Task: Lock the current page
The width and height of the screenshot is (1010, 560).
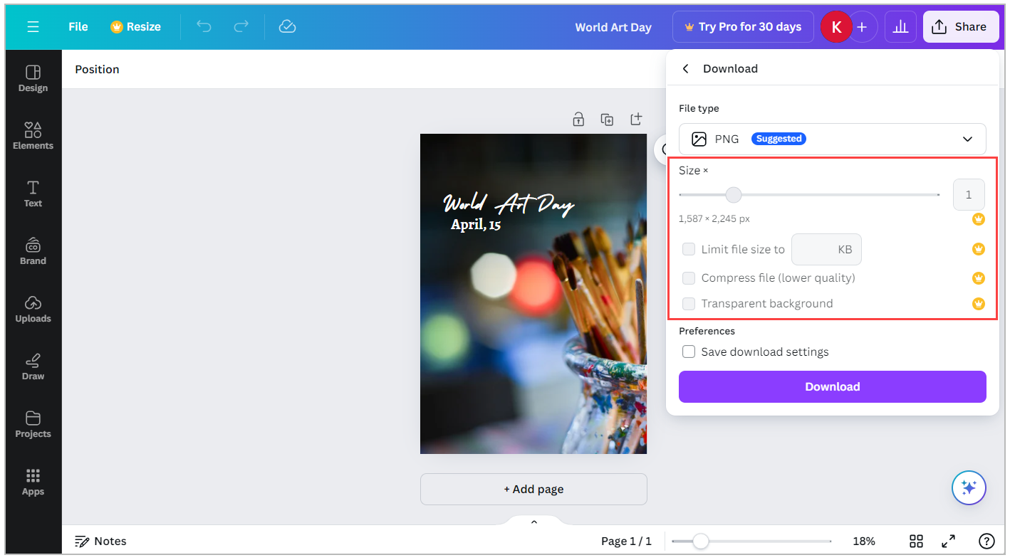Action: point(578,119)
